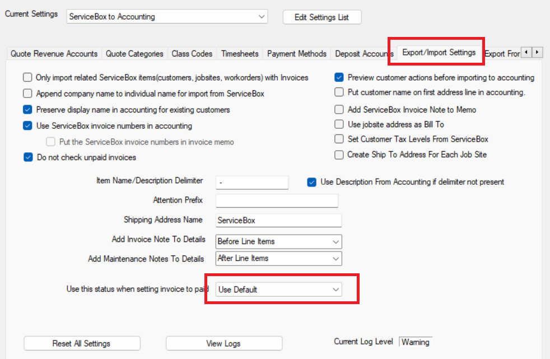The height and width of the screenshot is (359, 550).
Task: Switch to Deposit Accounts tab
Action: (x=364, y=54)
